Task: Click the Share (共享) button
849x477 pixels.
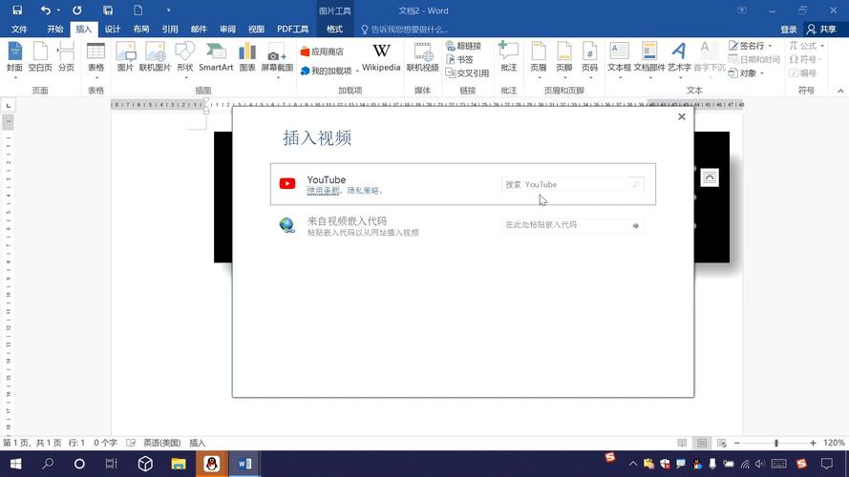Action: click(x=822, y=30)
